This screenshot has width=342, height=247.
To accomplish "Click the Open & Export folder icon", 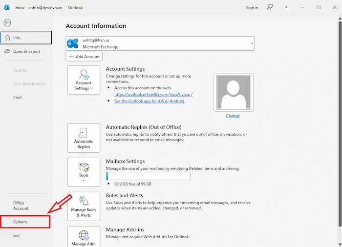I will pos(7,51).
